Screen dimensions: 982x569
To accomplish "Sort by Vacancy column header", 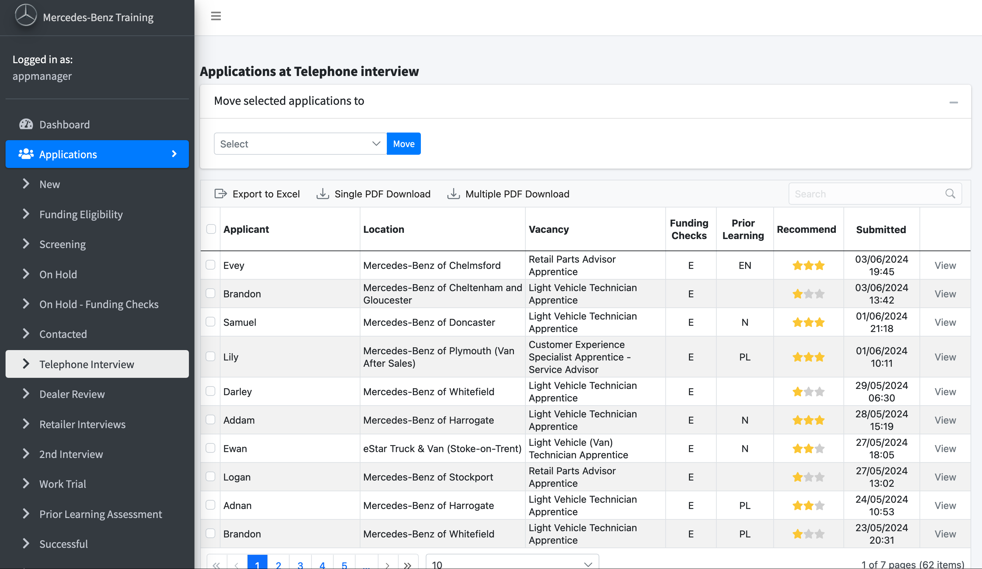I will 549,229.
